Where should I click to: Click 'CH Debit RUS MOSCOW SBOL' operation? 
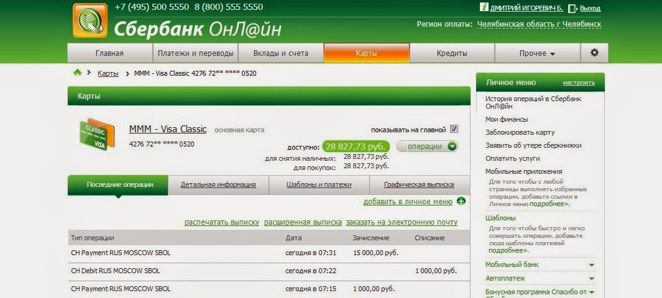point(115,271)
